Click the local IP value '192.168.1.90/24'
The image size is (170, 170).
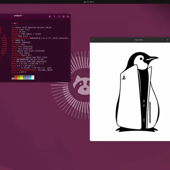coord(45,70)
